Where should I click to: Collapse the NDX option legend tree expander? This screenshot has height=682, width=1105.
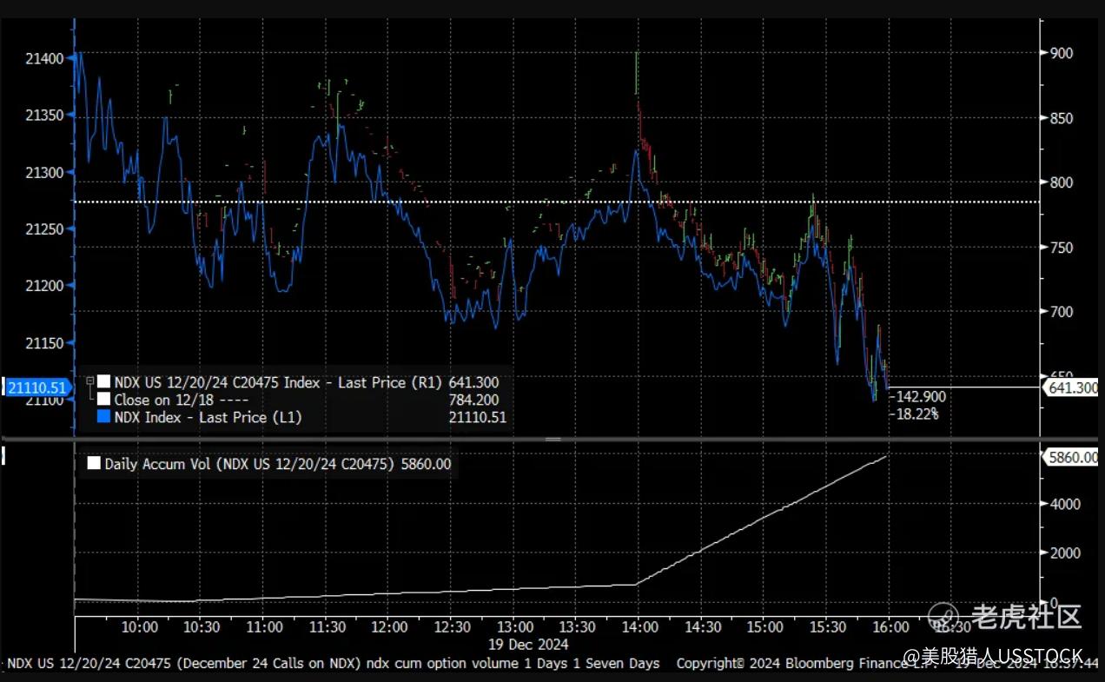89,382
